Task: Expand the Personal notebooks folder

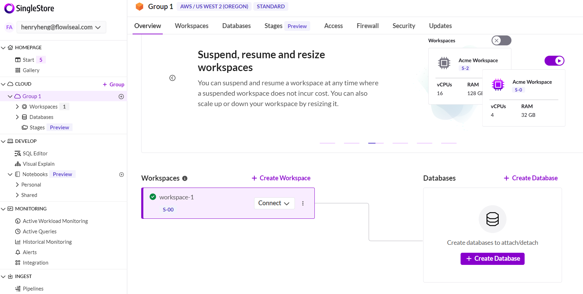Action: coord(17,185)
